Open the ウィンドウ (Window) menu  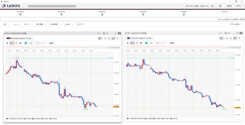tap(81, 24)
